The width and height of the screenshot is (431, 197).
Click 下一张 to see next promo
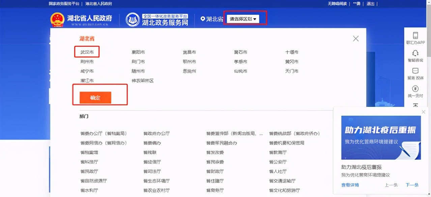click(412, 185)
